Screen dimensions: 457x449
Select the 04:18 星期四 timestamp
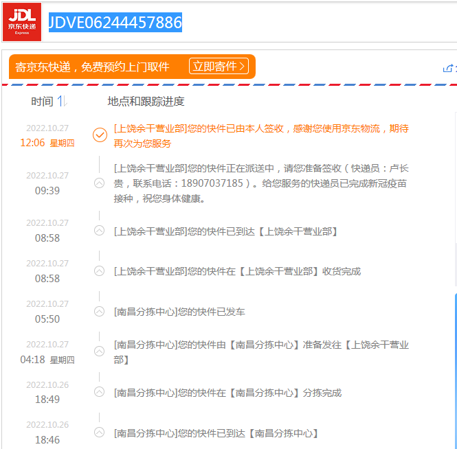[47, 360]
